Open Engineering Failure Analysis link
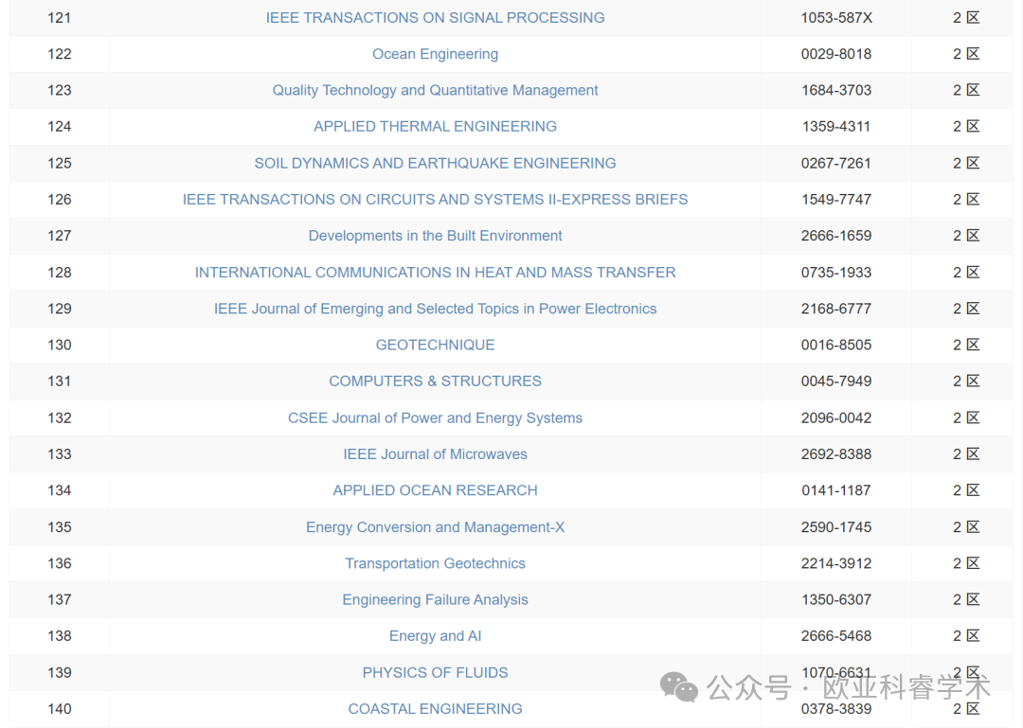The image size is (1023, 728). coord(435,599)
